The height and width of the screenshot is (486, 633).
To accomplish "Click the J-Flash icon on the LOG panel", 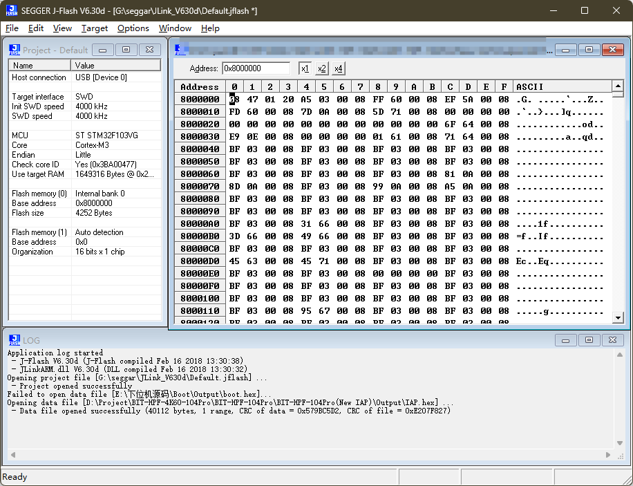I will (15, 339).
